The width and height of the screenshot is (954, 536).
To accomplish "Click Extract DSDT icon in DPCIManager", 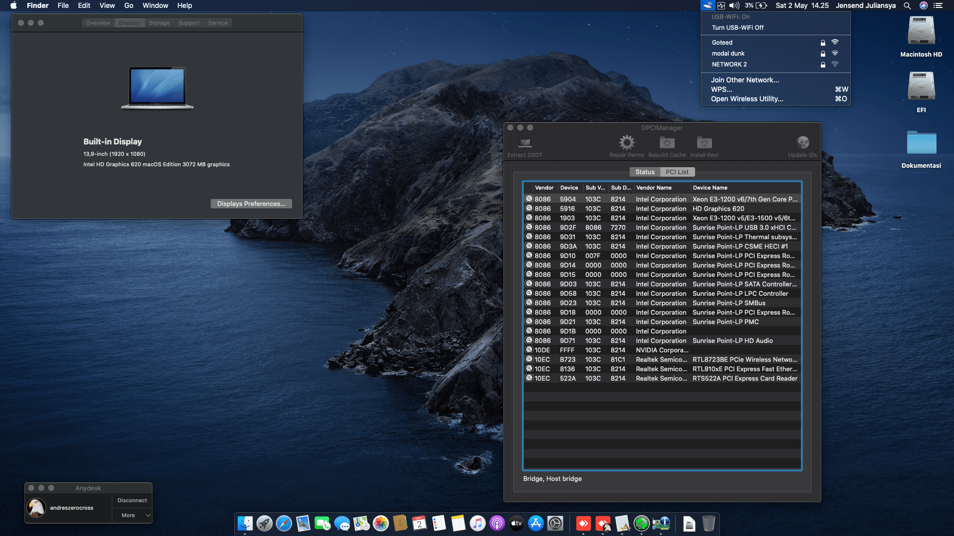I will (525, 143).
